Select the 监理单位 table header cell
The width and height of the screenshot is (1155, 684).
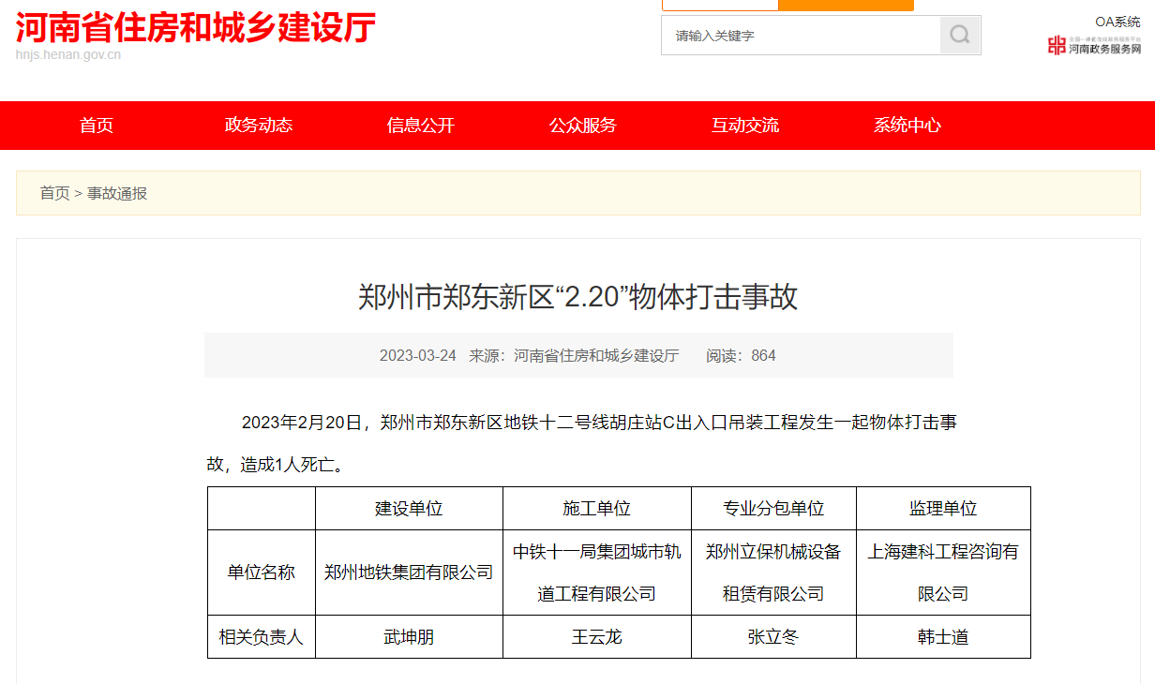tap(943, 509)
